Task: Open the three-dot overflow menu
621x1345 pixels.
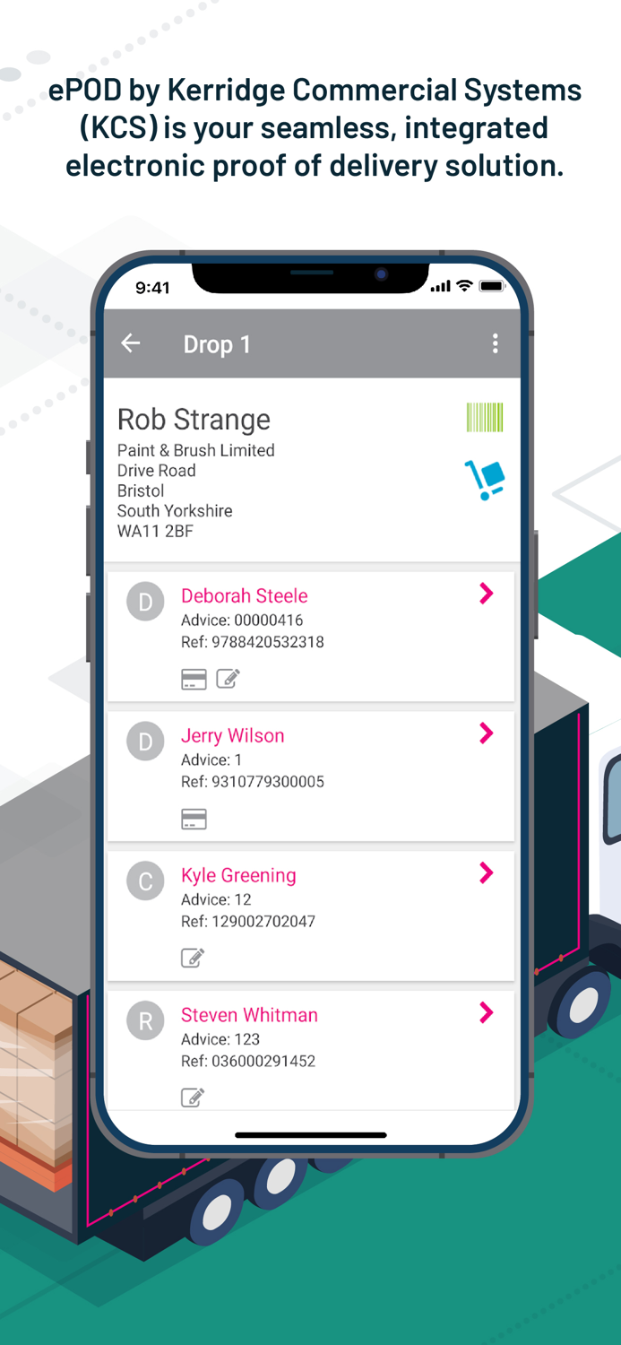Action: [495, 343]
